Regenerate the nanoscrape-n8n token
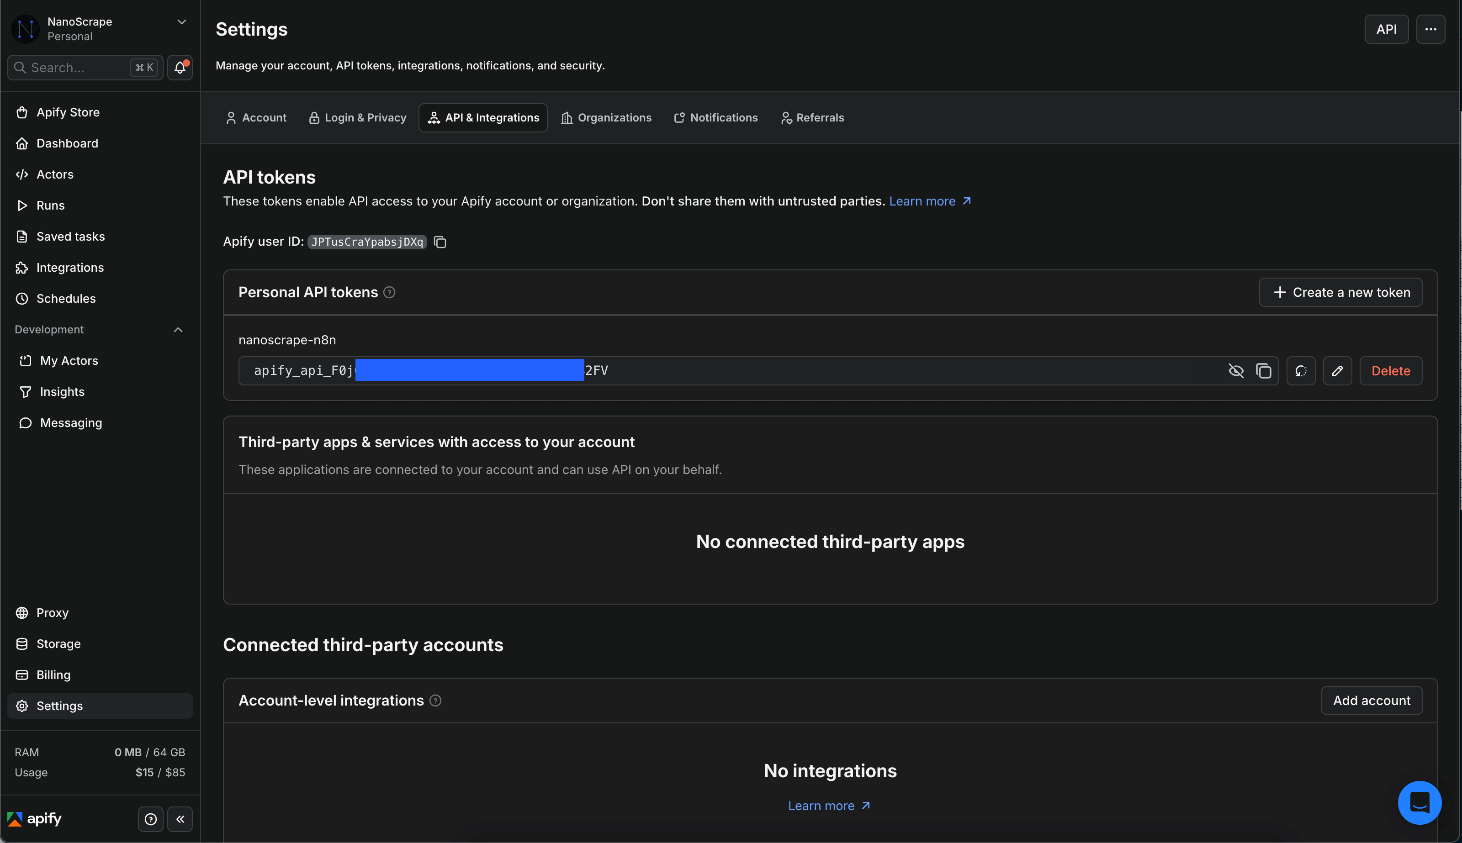The width and height of the screenshot is (1462, 843). (1301, 370)
